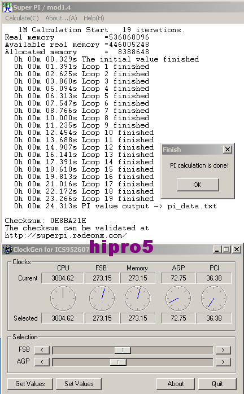
Task: Click the Current Memory value field
Action: [138, 278]
